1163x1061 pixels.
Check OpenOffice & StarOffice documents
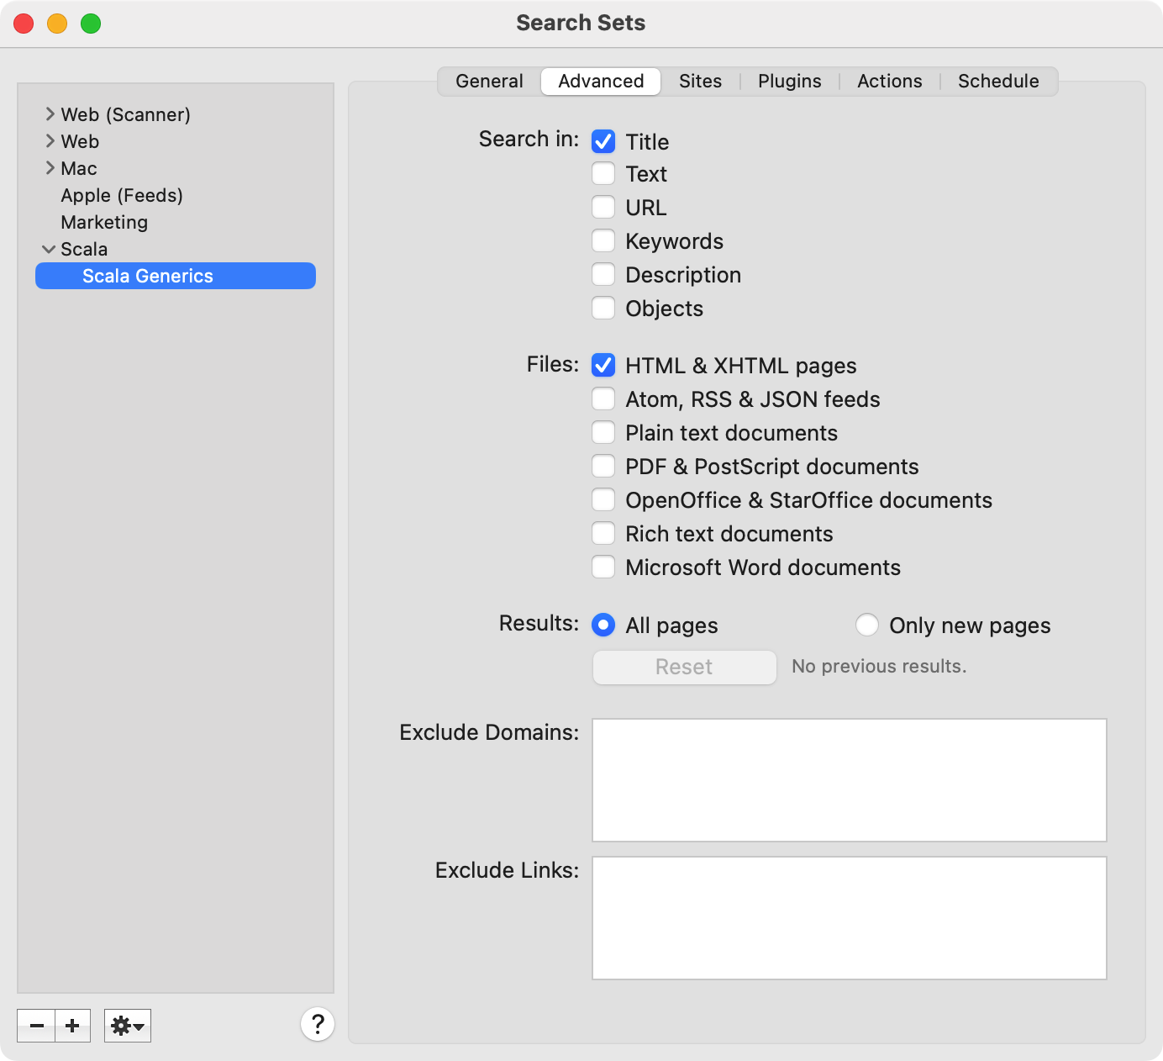click(x=603, y=500)
